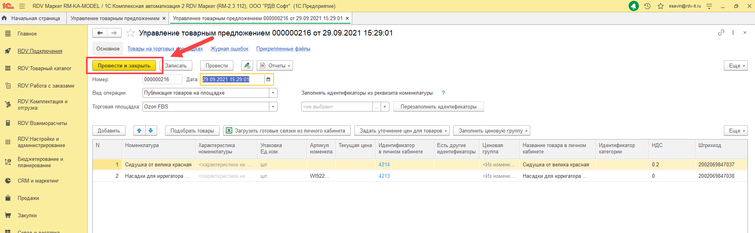The image size is (755, 233).
Task: Close the document form with X
Action: pyautogui.click(x=745, y=33)
